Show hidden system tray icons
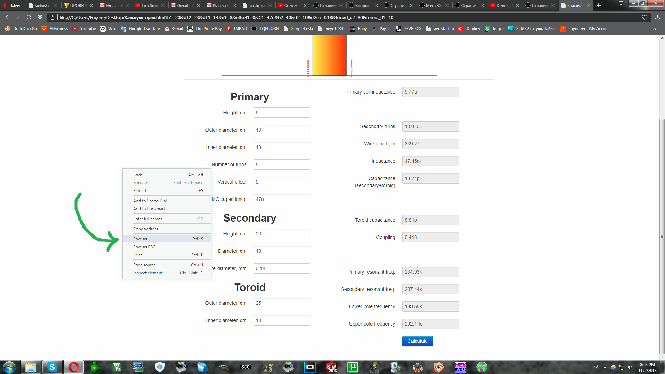The width and height of the screenshot is (665, 374). tap(605, 367)
